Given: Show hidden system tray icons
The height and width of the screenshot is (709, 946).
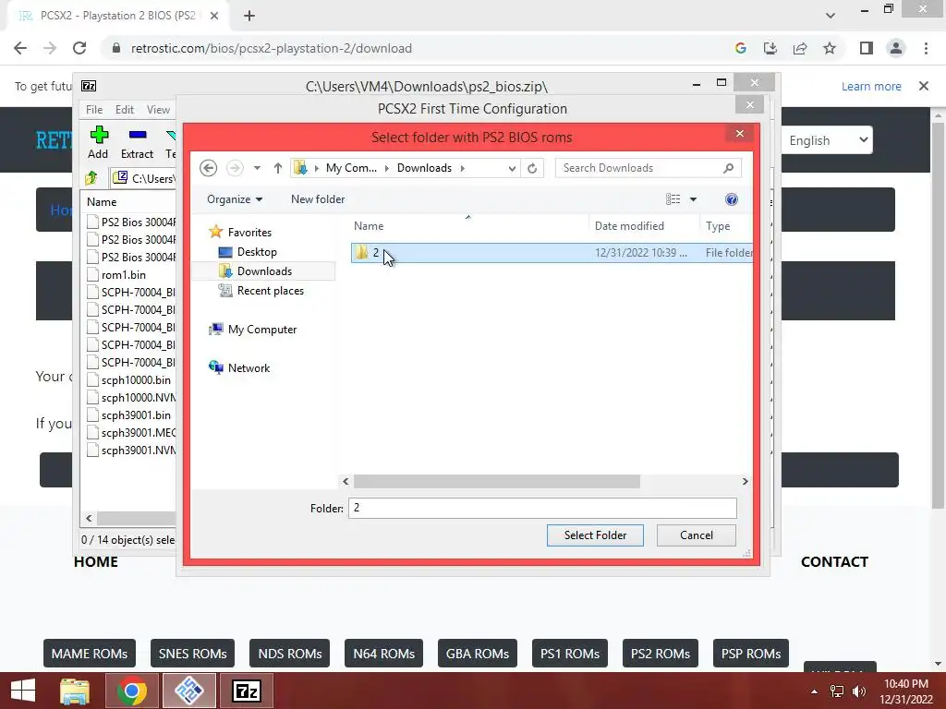Looking at the screenshot, I should [815, 691].
